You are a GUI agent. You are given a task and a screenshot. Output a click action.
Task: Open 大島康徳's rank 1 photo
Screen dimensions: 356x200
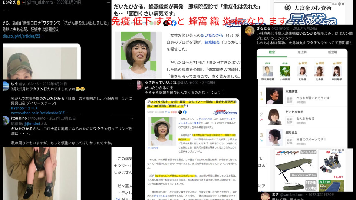pos(274,96)
